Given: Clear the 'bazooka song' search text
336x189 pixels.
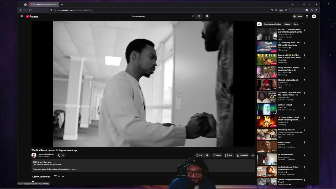Looking at the screenshot, I should pos(193,16).
